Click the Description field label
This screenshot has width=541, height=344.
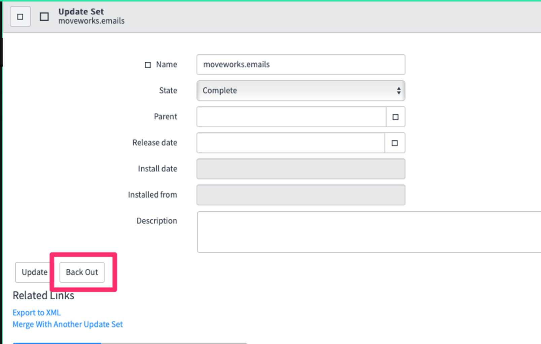[156, 221]
